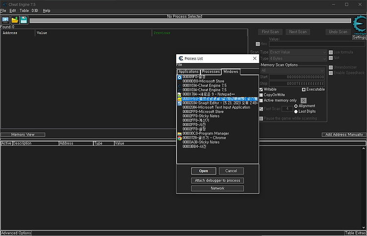Check Pause the game while scanning
This screenshot has height=236, width=367.
261,119
